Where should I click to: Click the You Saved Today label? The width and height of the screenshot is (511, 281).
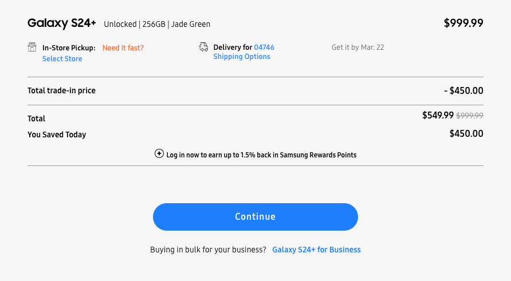coord(57,134)
